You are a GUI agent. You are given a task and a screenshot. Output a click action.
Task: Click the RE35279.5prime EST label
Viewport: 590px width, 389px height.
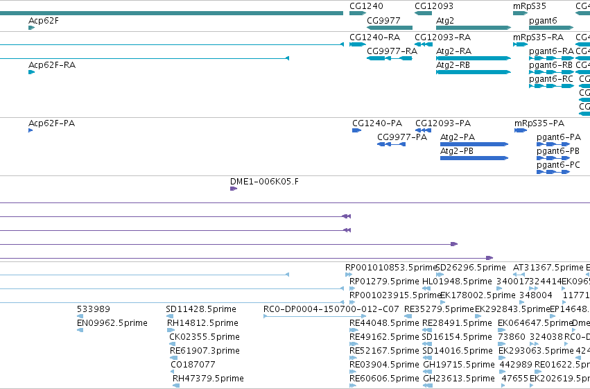click(x=439, y=309)
